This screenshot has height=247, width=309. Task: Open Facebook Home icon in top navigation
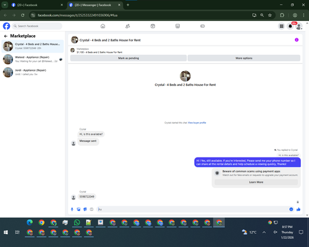[x=103, y=26]
